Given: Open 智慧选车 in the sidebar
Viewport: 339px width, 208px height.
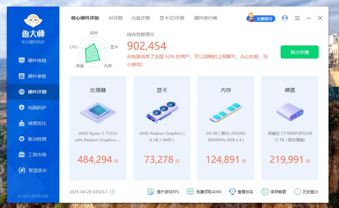Looking at the screenshot, I should point(33,170).
